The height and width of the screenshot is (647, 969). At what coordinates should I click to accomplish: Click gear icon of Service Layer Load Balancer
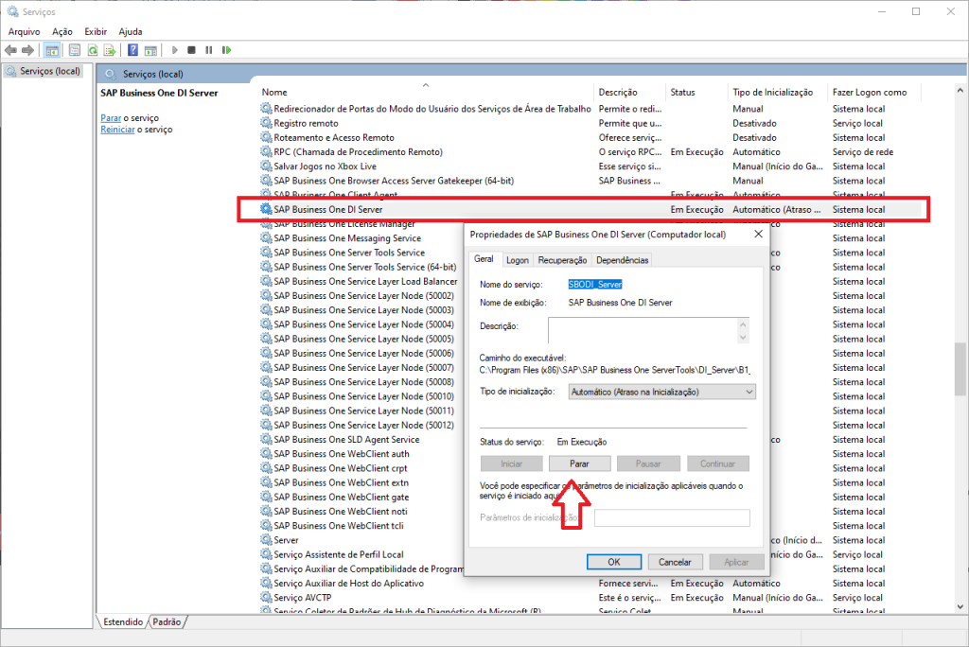[x=266, y=281]
